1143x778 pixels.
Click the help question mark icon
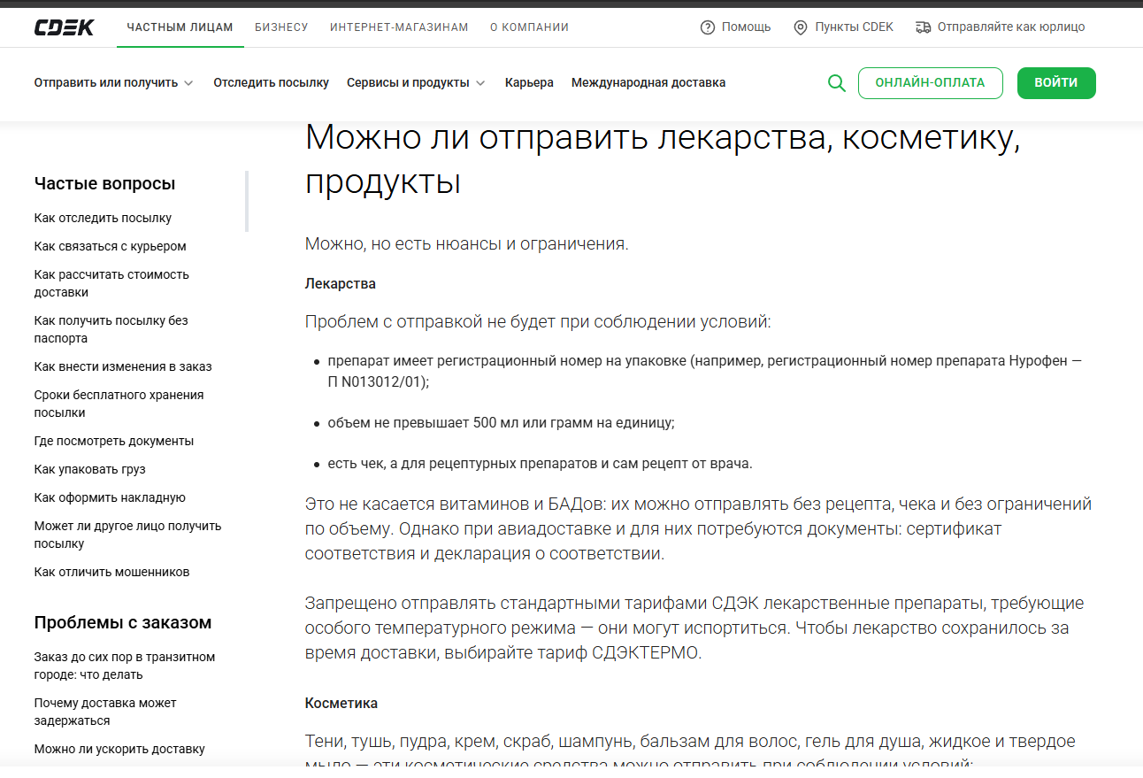coord(707,27)
